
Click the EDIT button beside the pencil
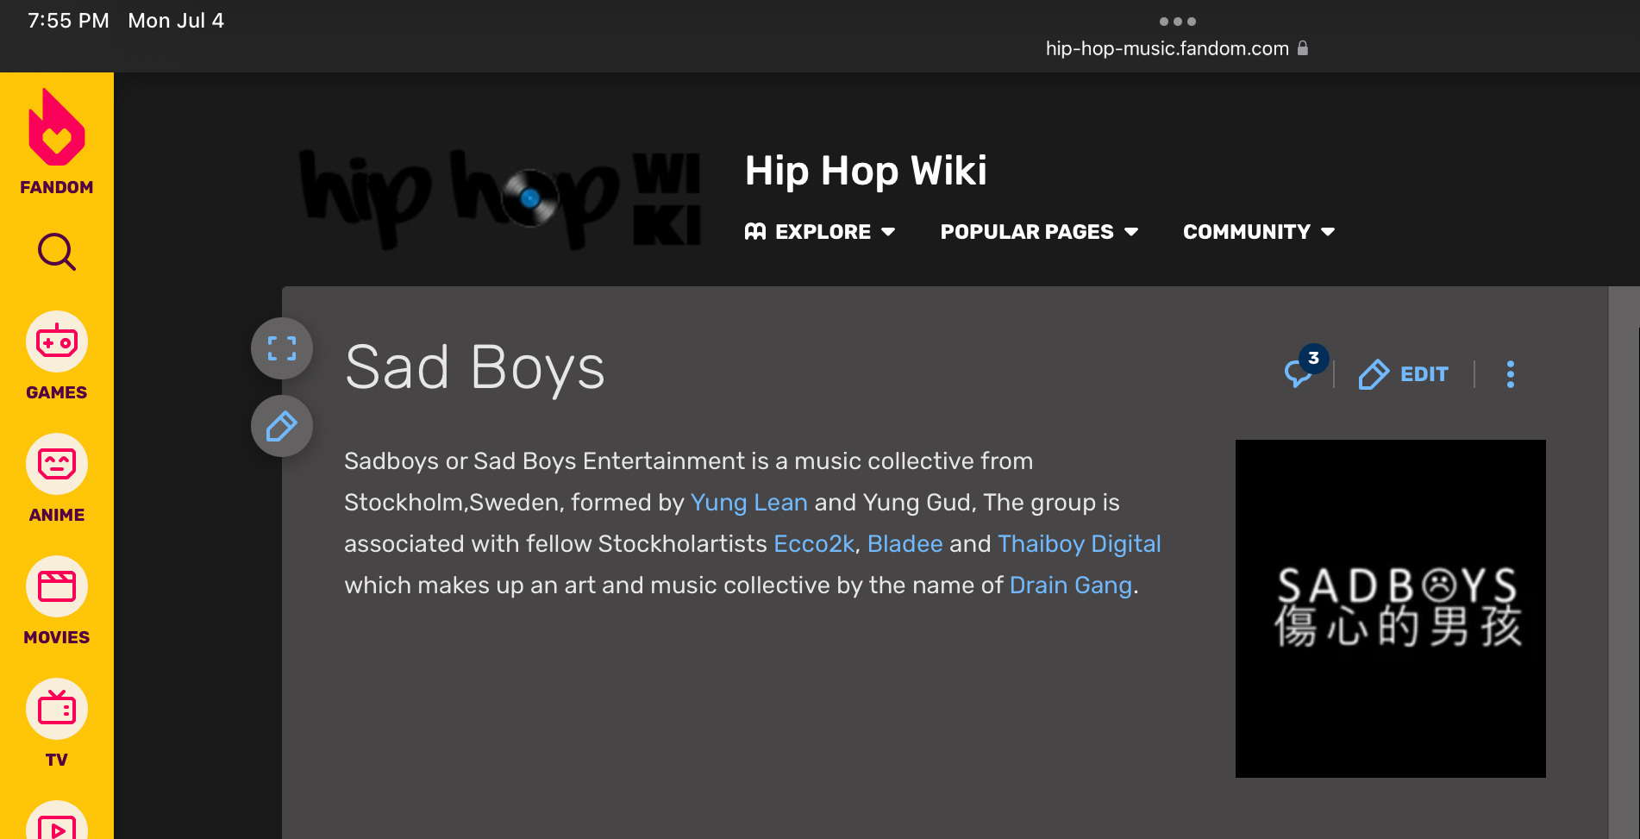click(1404, 374)
